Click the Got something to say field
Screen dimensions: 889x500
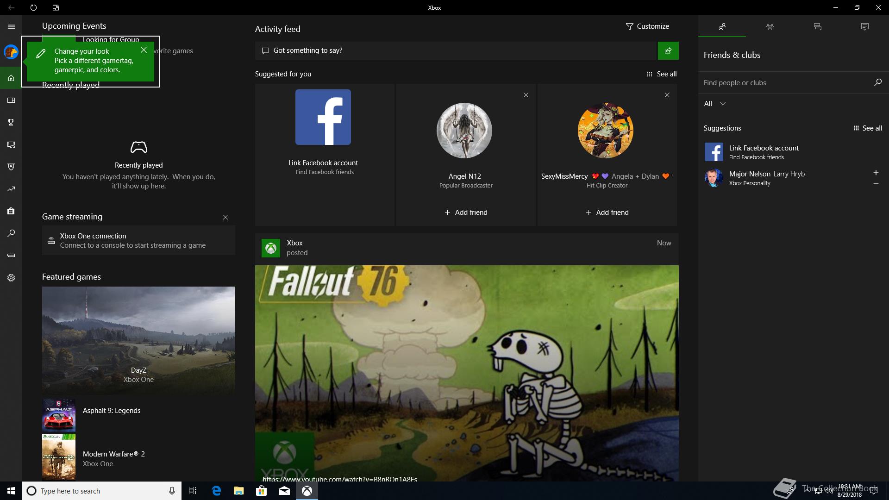click(x=456, y=50)
